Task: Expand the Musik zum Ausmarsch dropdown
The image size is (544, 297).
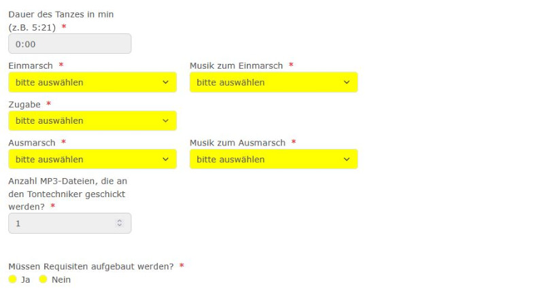Action: pyautogui.click(x=267, y=160)
